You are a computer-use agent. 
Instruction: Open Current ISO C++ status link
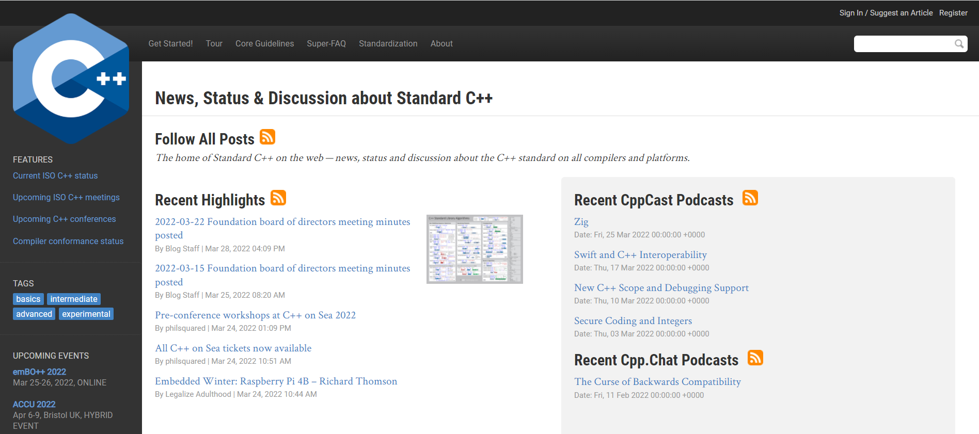tap(55, 176)
